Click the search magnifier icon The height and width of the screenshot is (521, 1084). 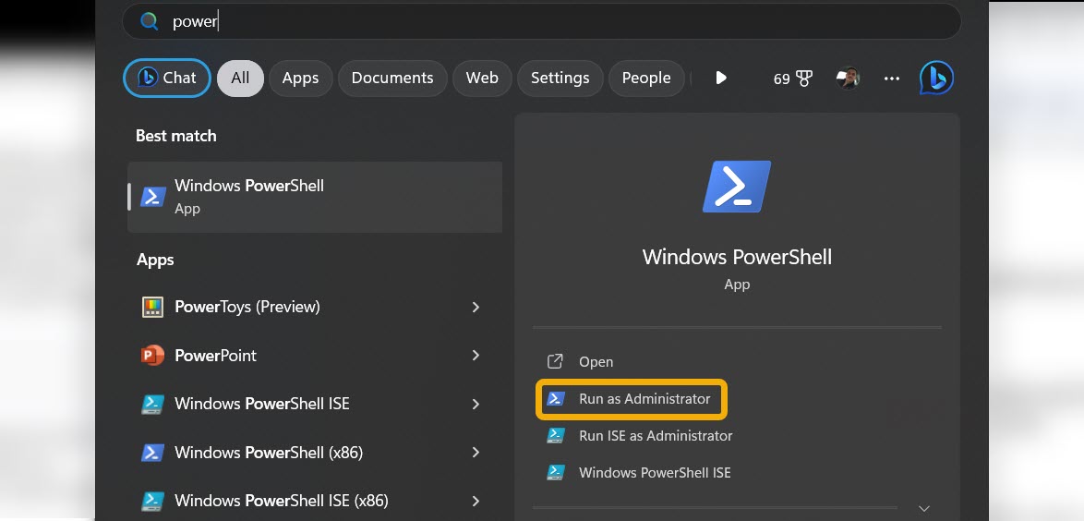pyautogui.click(x=150, y=21)
